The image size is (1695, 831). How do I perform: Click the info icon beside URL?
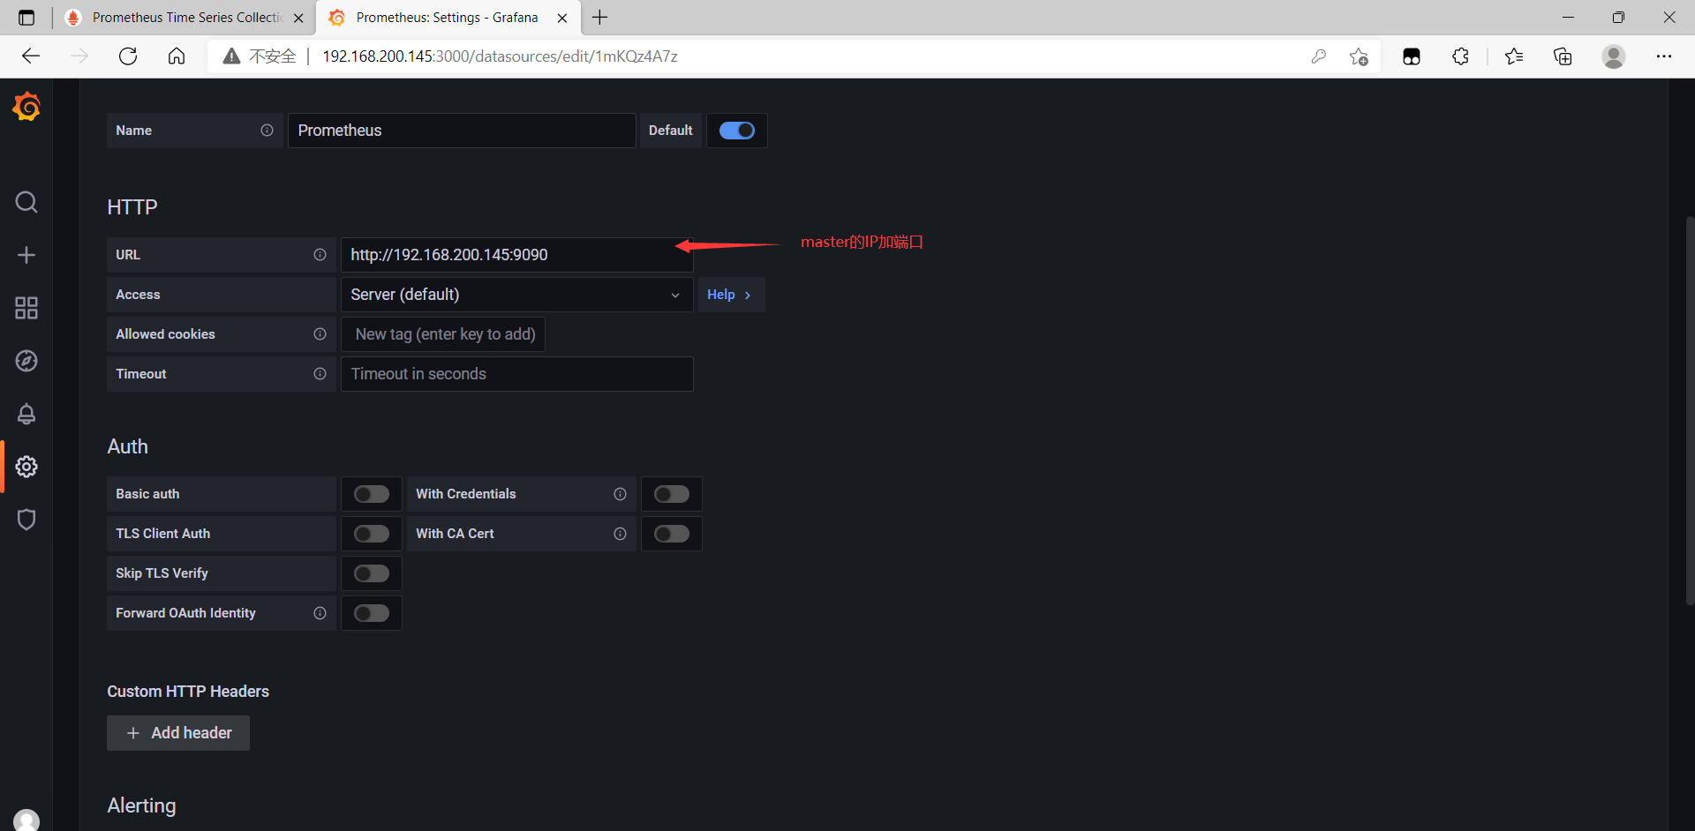pyautogui.click(x=320, y=255)
